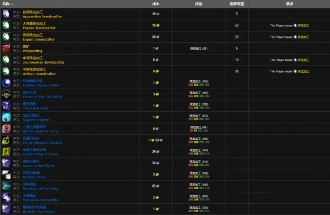Open the Living Emerald Pendant icon

click(6, 140)
